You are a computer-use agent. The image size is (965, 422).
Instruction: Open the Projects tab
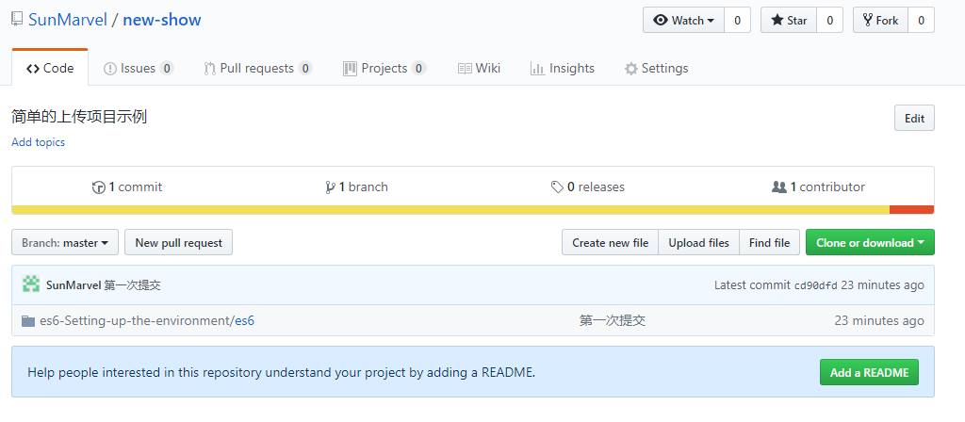(x=384, y=68)
